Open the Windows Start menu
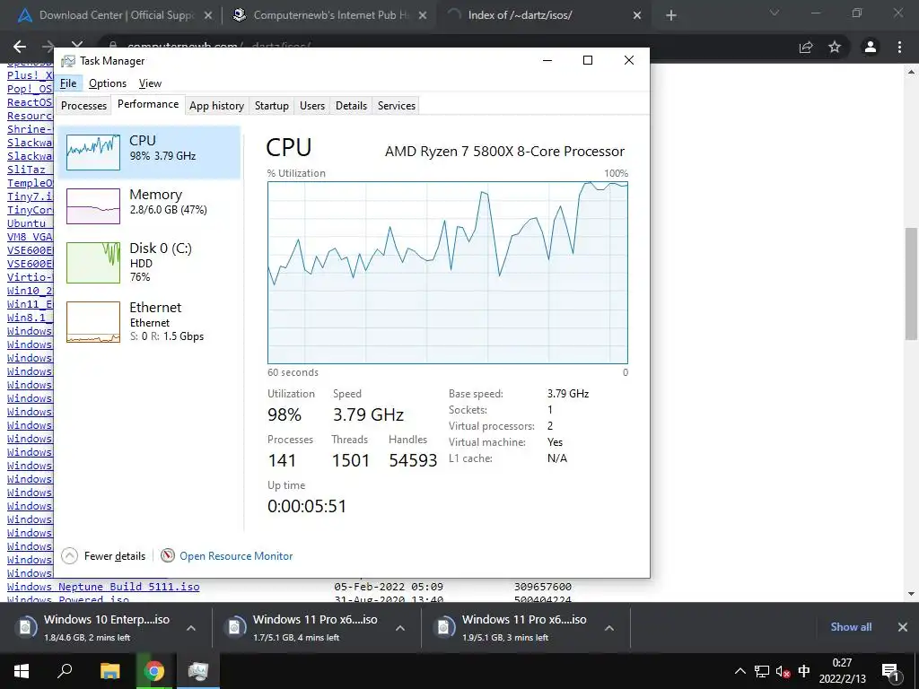Screen dimensions: 919x689 (22, 671)
